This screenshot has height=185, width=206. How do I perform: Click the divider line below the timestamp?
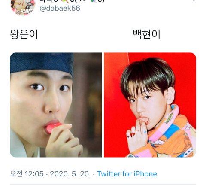(103, 185)
